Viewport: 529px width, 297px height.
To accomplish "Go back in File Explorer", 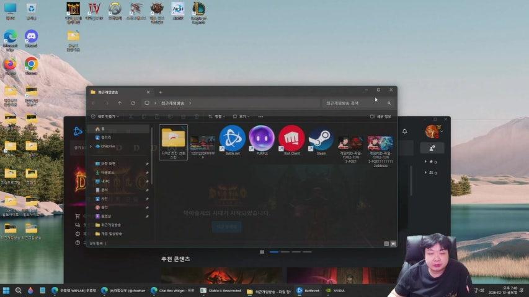I will coord(94,103).
